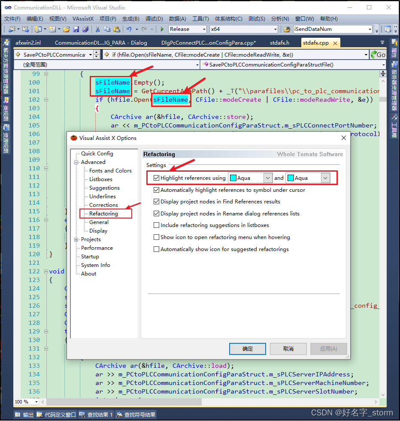
Task: Click the Paste clipboard icon
Action: (x=116, y=29)
